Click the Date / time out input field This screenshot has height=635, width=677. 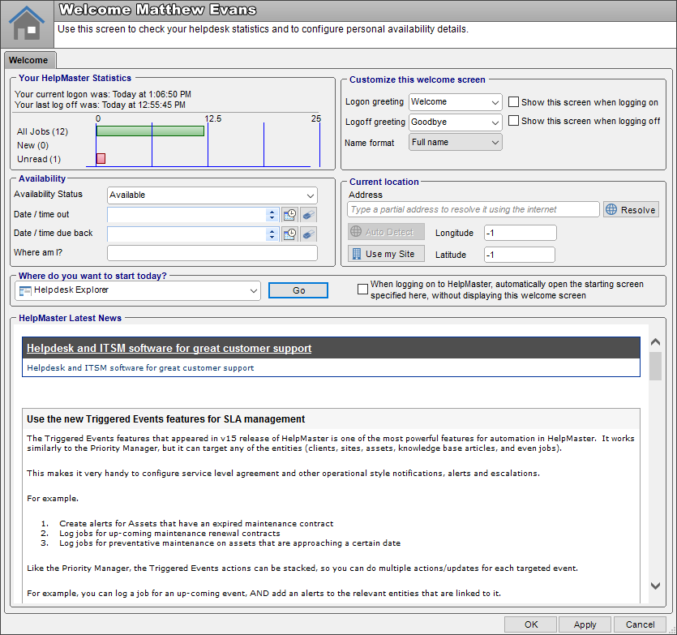(x=186, y=215)
